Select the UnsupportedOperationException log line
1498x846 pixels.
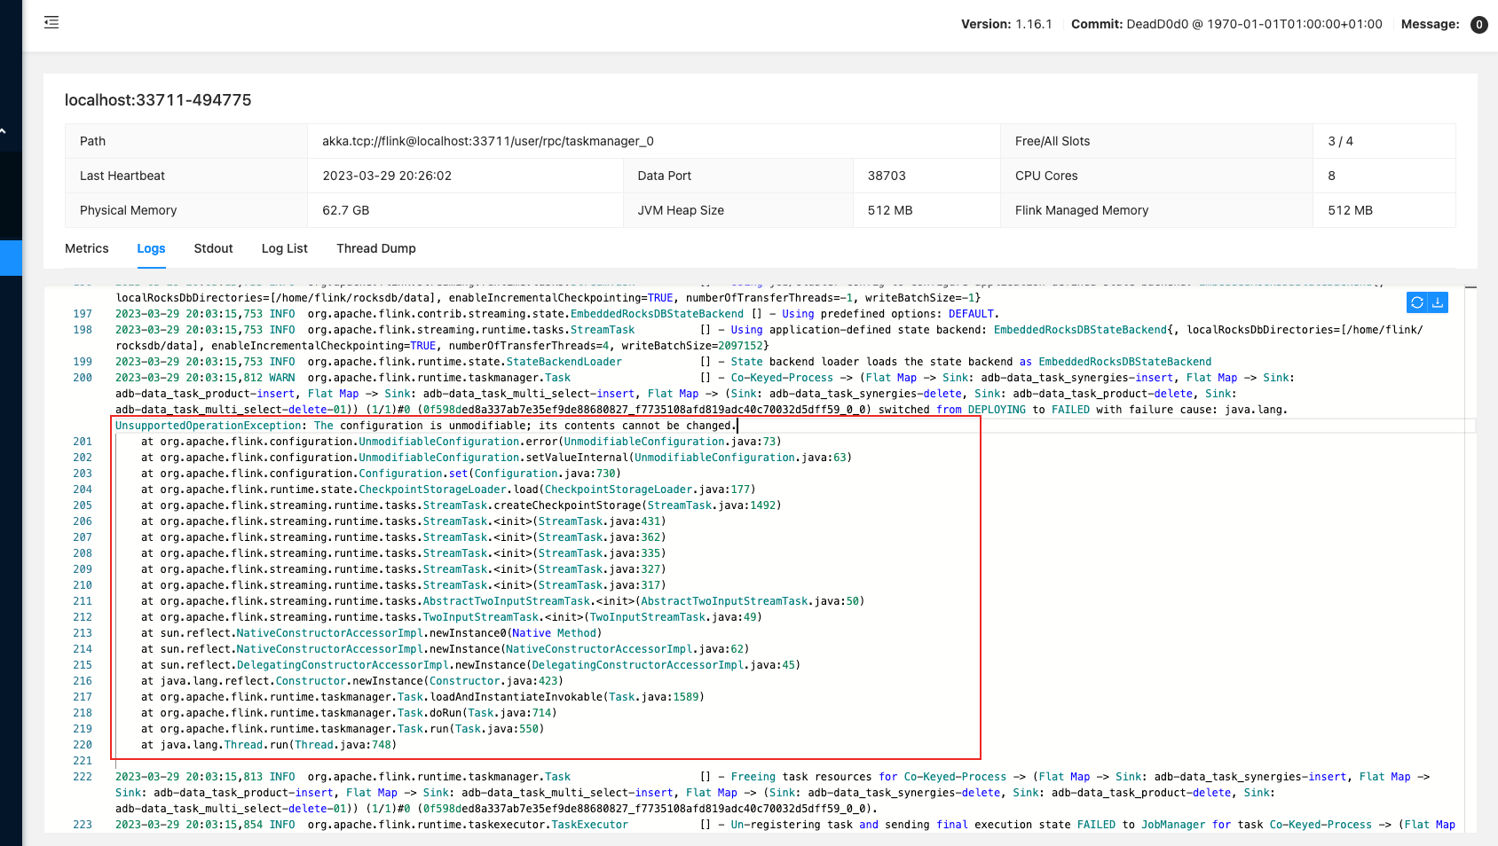(x=426, y=426)
